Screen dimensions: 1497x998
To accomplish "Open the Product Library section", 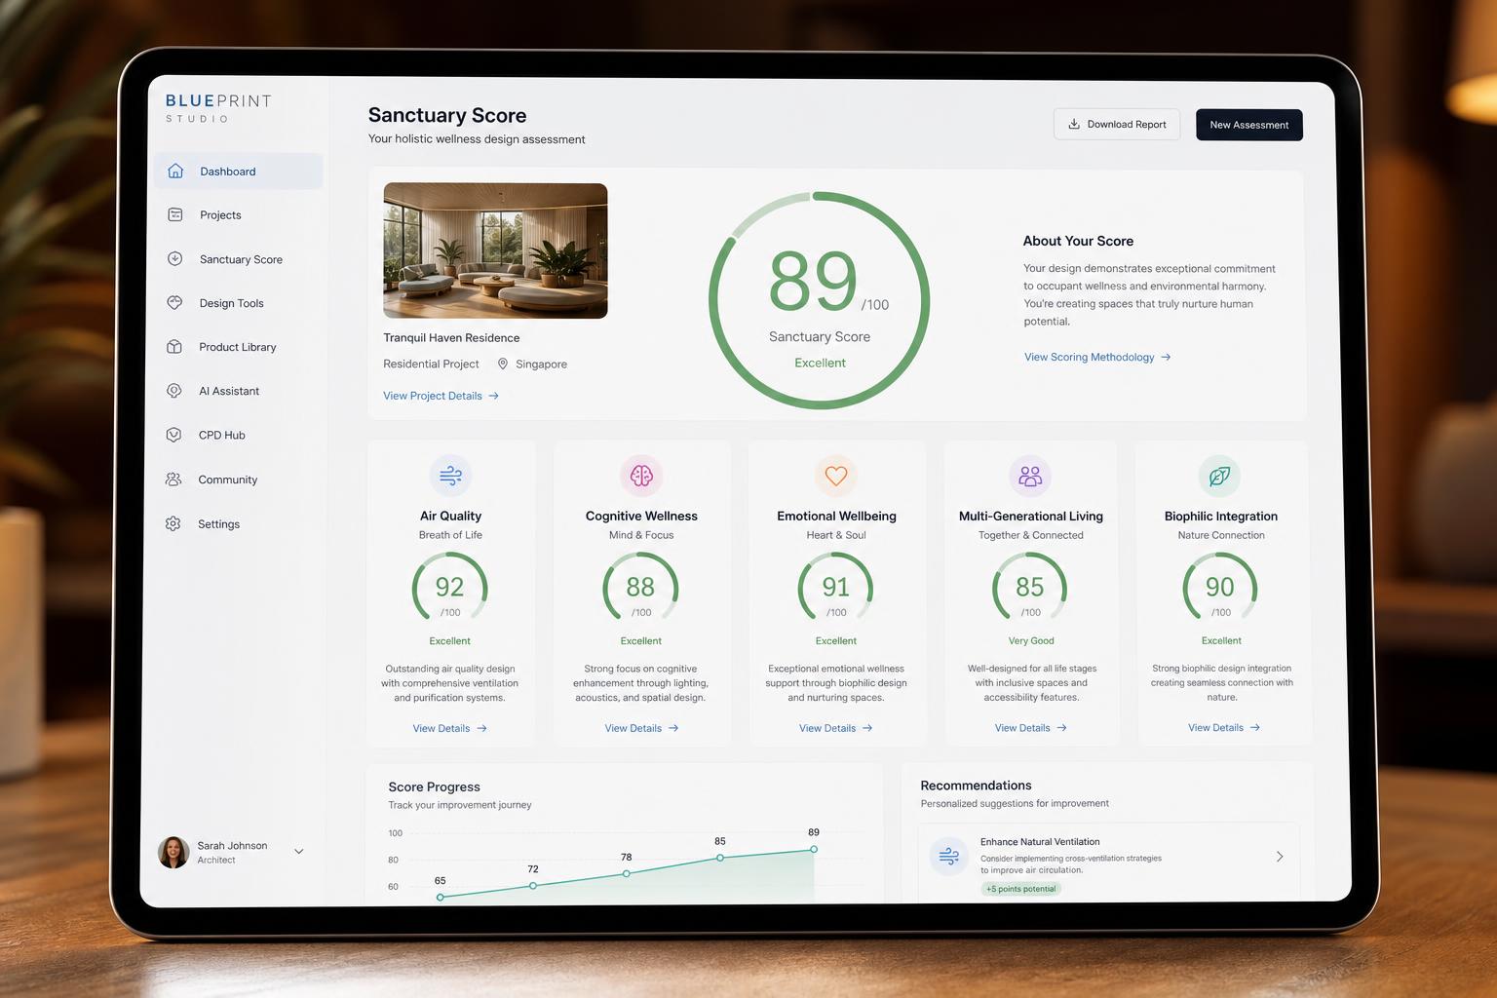I will [x=237, y=346].
